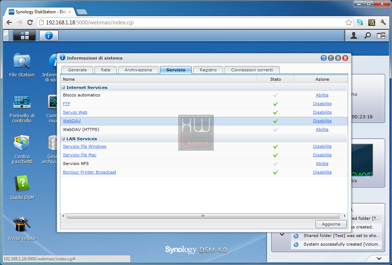Screen dimensions: 392x265
Task: Select the Servizio NFS row name
Action: [x=76, y=164]
